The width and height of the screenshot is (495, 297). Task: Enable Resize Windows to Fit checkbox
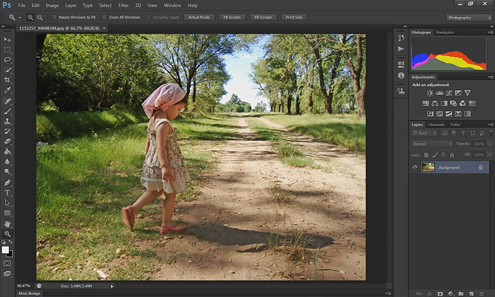[x=54, y=17]
